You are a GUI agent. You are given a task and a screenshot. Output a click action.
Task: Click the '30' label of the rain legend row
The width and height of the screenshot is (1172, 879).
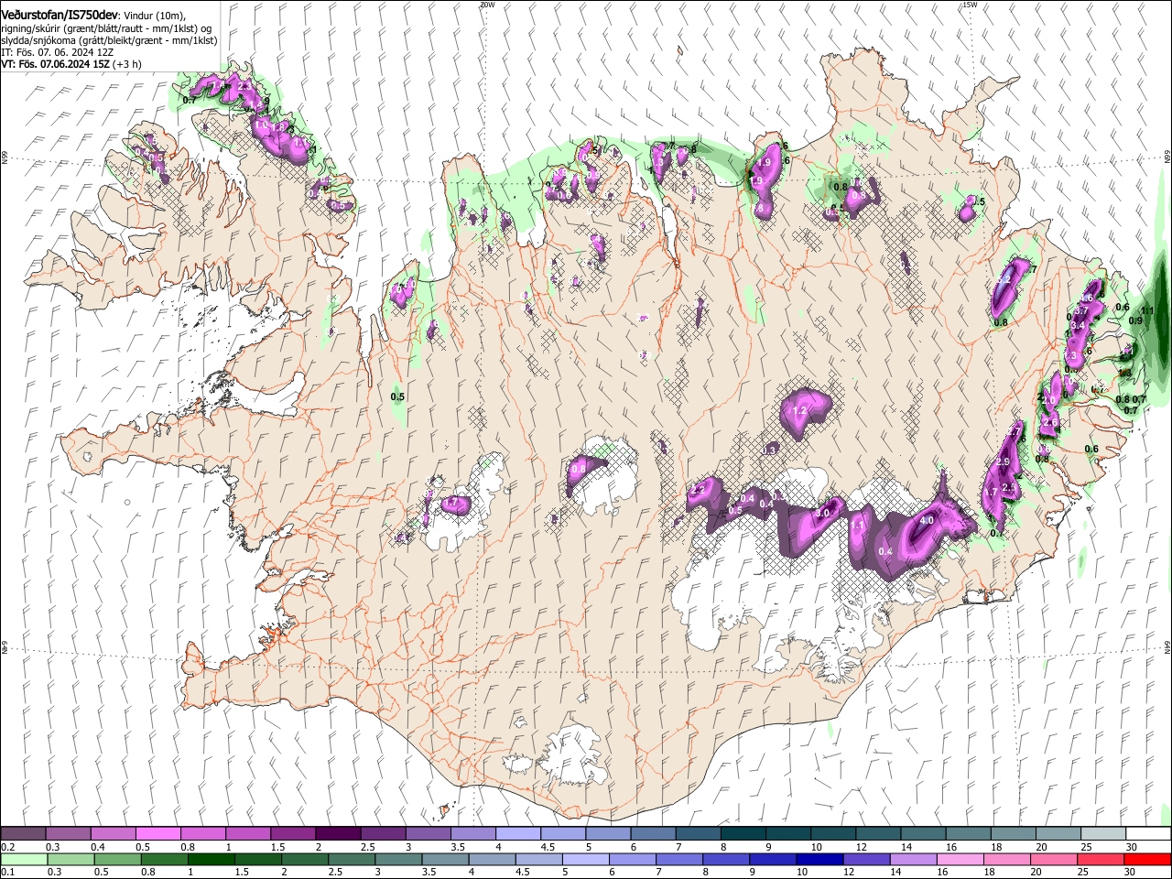[1131, 872]
